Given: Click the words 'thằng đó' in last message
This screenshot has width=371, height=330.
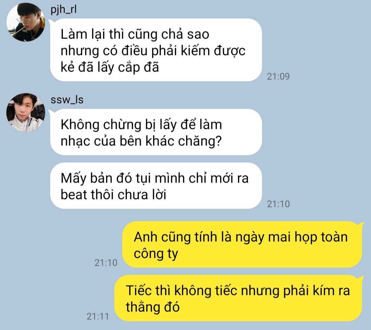Looking at the screenshot, I should pyautogui.click(x=153, y=307).
